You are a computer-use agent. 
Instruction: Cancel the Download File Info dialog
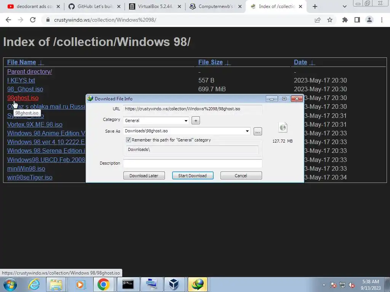point(241,176)
